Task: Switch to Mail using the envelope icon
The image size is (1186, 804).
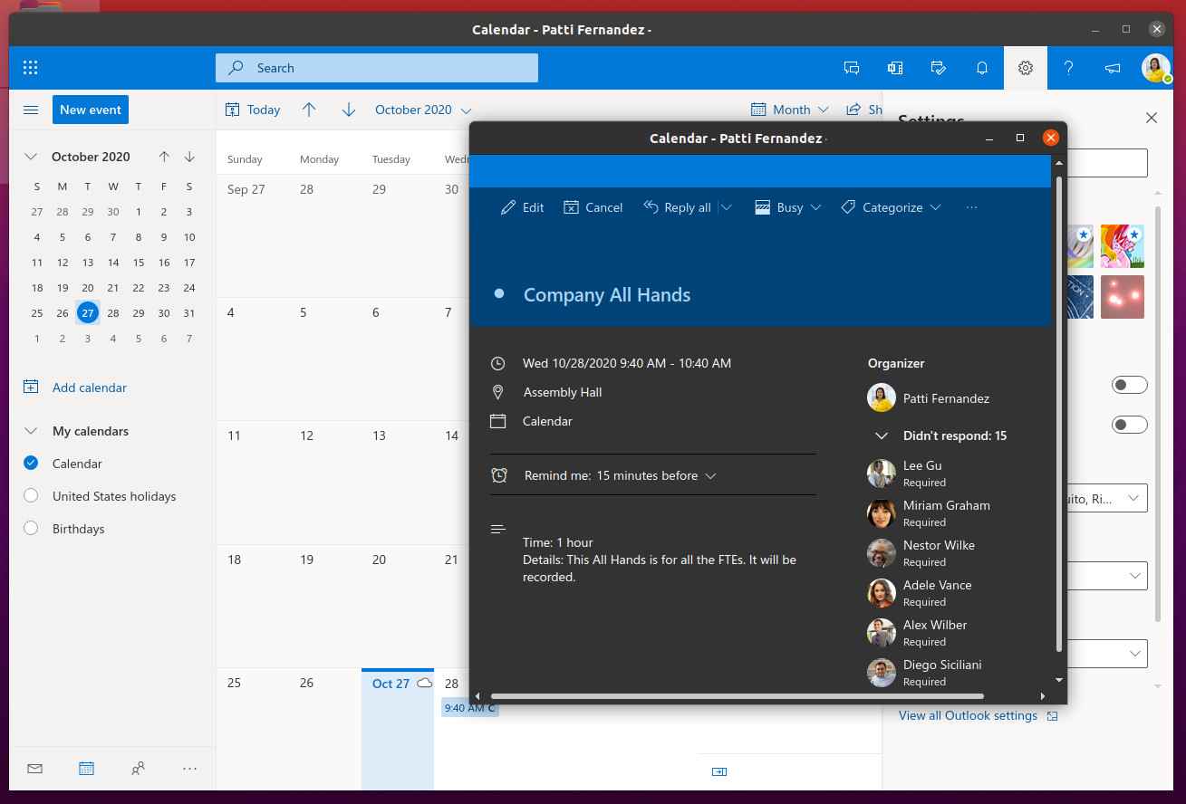Action: coord(34,769)
